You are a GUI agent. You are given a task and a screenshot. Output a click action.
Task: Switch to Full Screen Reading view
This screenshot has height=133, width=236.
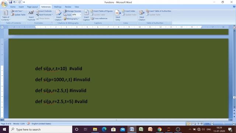tap(192, 124)
